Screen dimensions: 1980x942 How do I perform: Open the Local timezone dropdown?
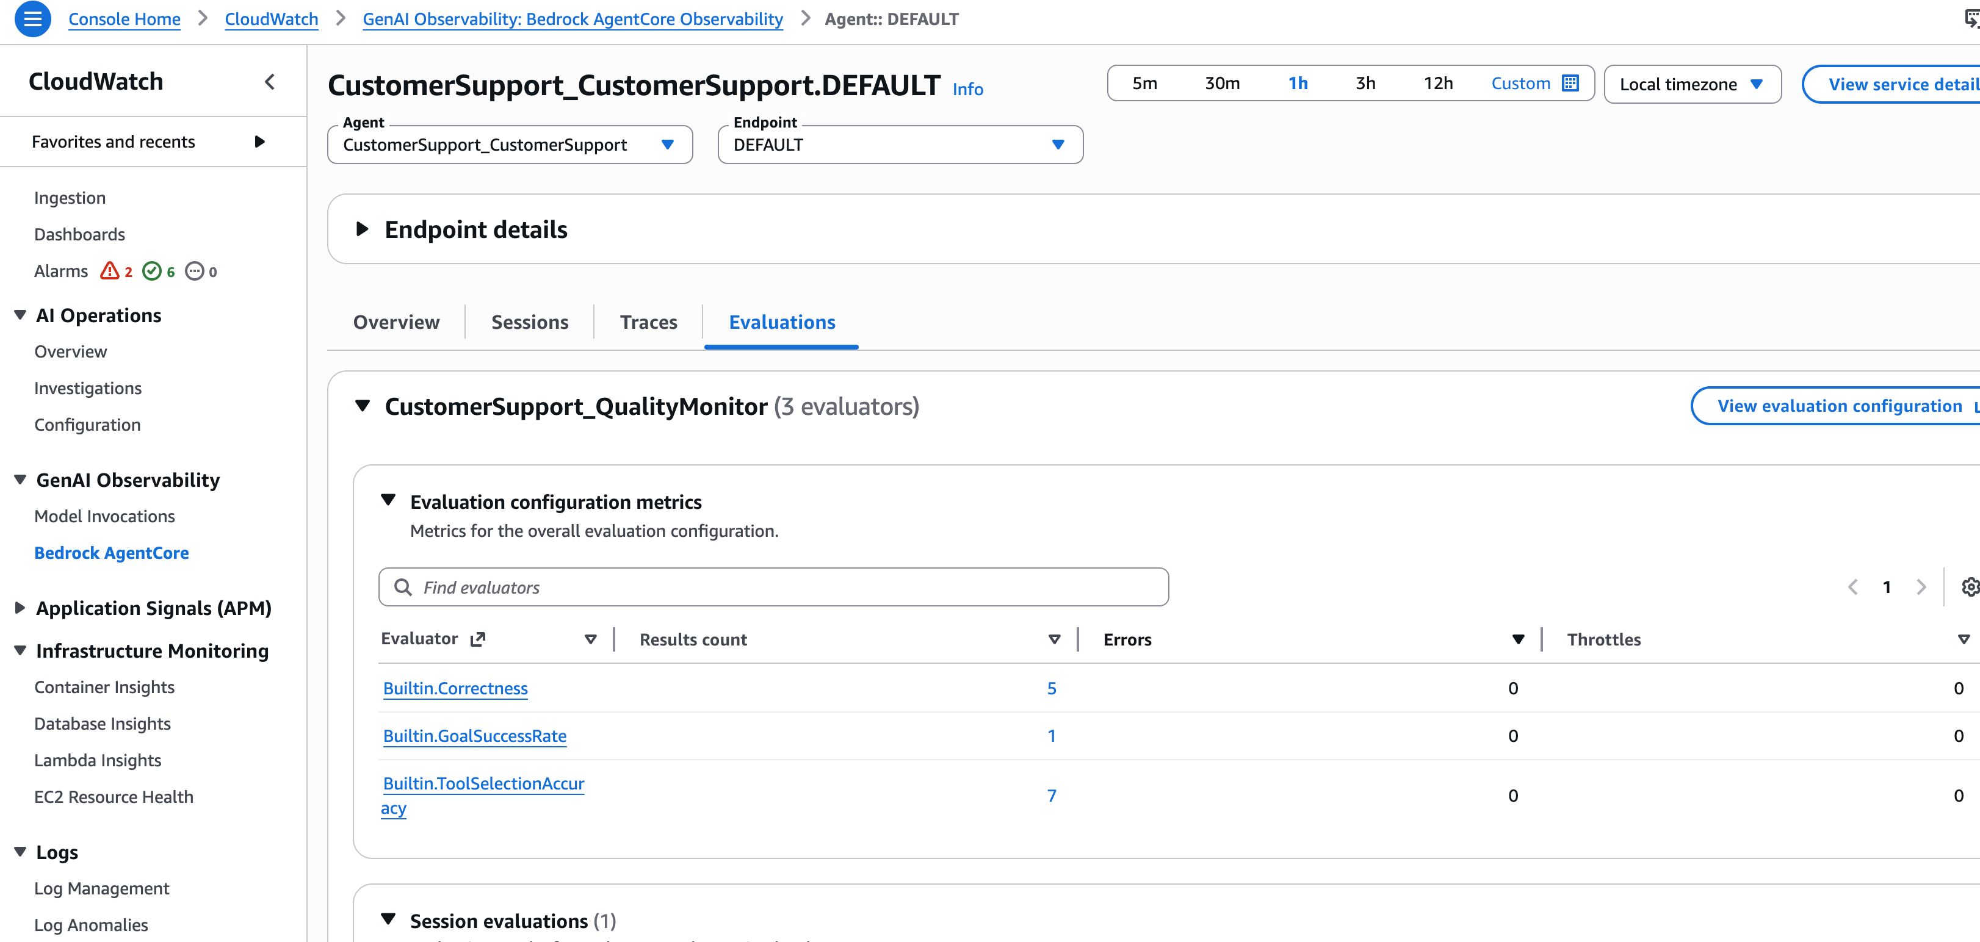(1692, 84)
